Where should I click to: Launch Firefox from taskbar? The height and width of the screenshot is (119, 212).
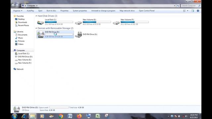click(x=79, y=116)
